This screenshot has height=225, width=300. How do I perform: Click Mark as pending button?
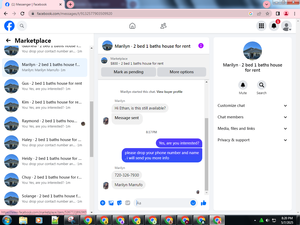(128, 72)
